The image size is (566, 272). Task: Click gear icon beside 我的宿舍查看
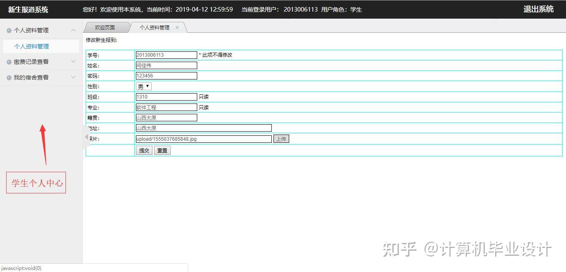coord(9,77)
